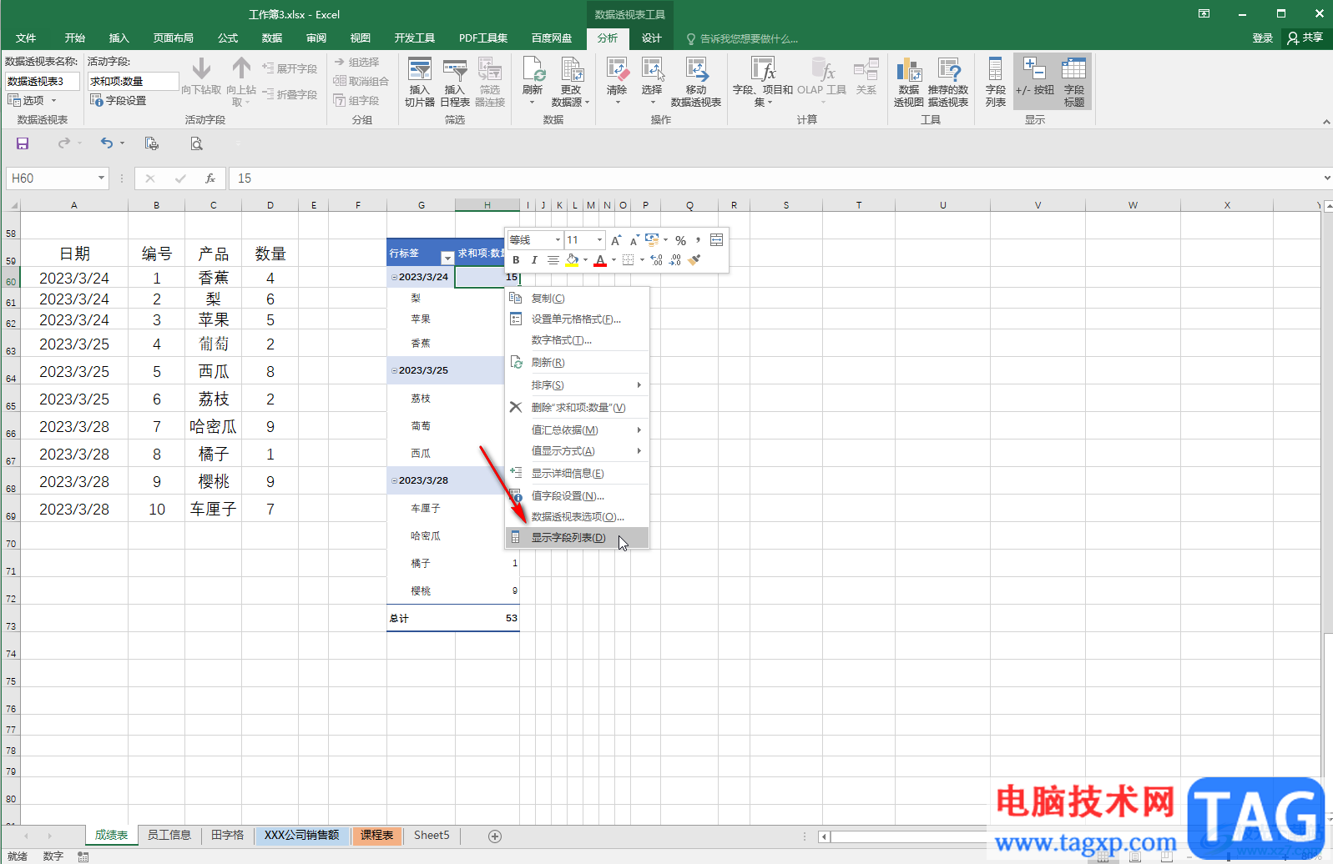This screenshot has height=864, width=1333.
Task: Click the Bold B icon in mini toolbar
Action: 516,260
